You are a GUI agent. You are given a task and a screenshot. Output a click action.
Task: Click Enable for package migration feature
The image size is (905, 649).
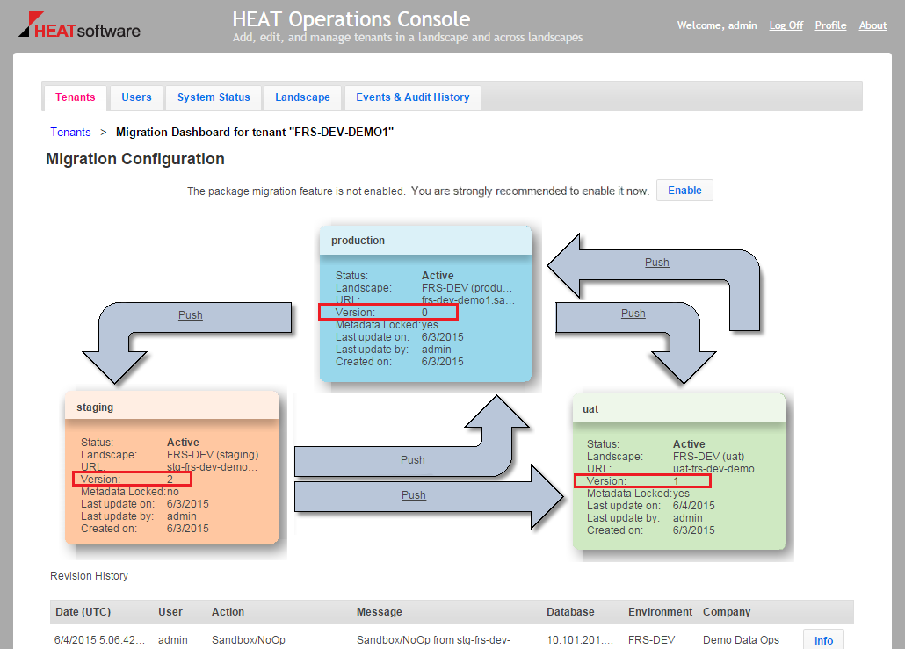684,191
